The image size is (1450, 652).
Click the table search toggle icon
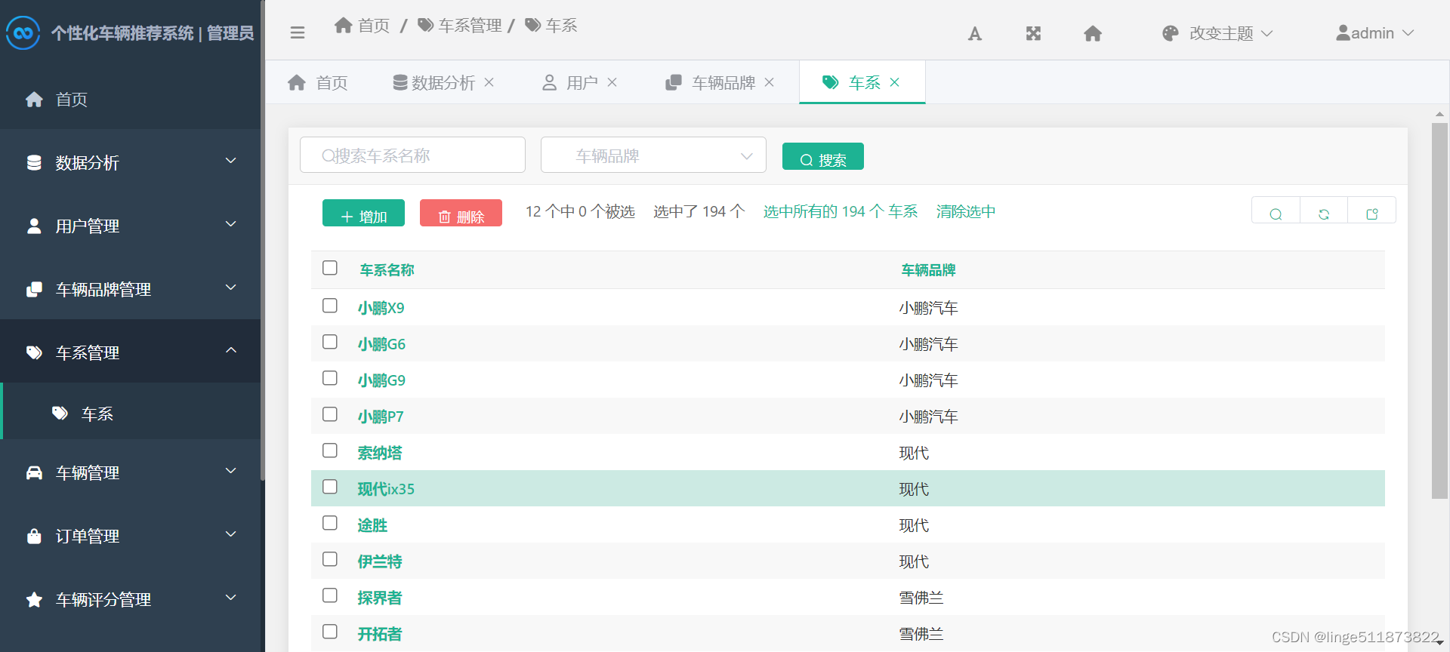pos(1276,214)
